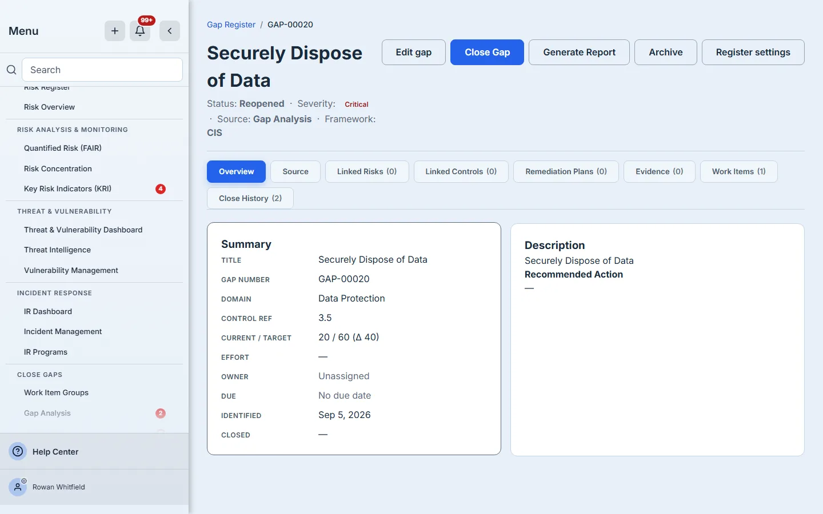823x514 pixels.
Task: Click the Sep 5, 2026 identified date
Action: coord(345,415)
